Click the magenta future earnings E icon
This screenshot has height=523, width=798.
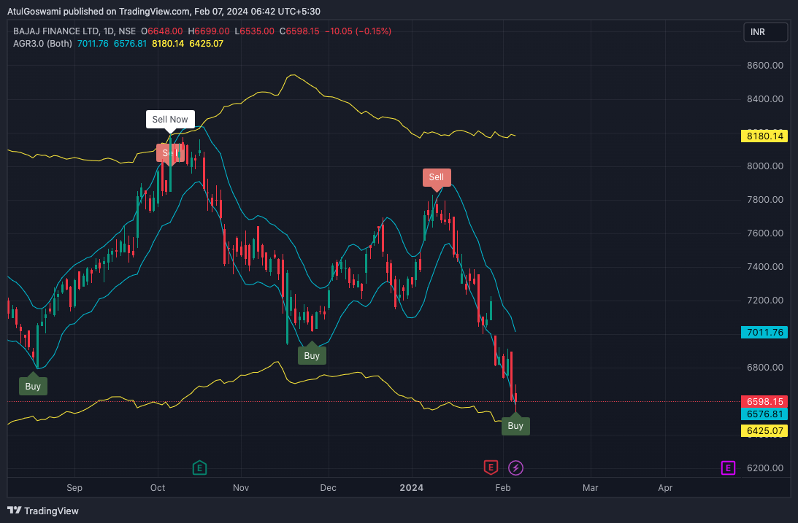729,468
